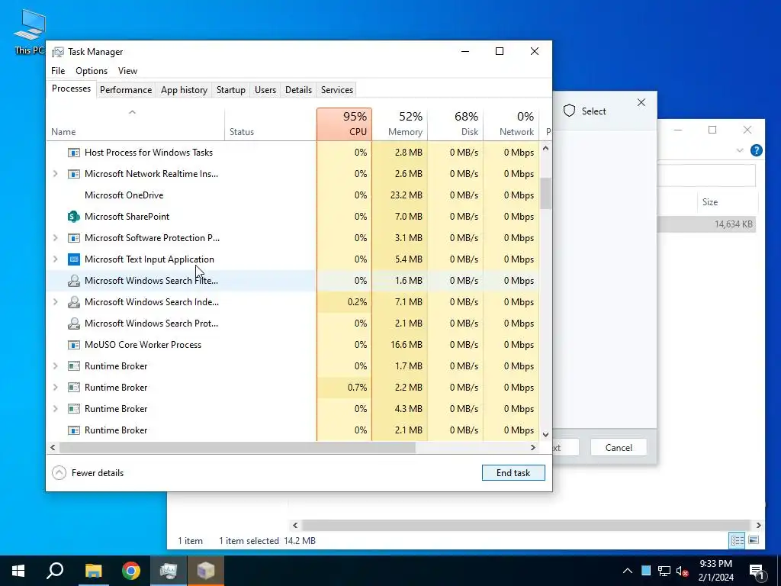Click the shield icon beside Select
This screenshot has height=586, width=781.
[569, 111]
